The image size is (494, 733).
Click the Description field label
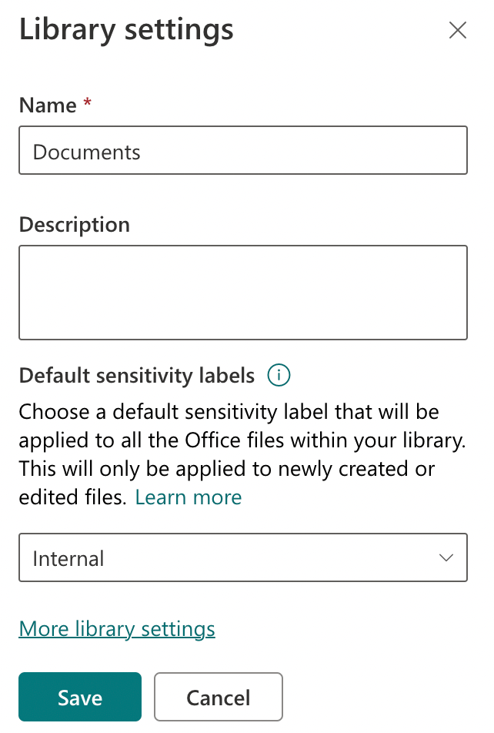pos(75,225)
